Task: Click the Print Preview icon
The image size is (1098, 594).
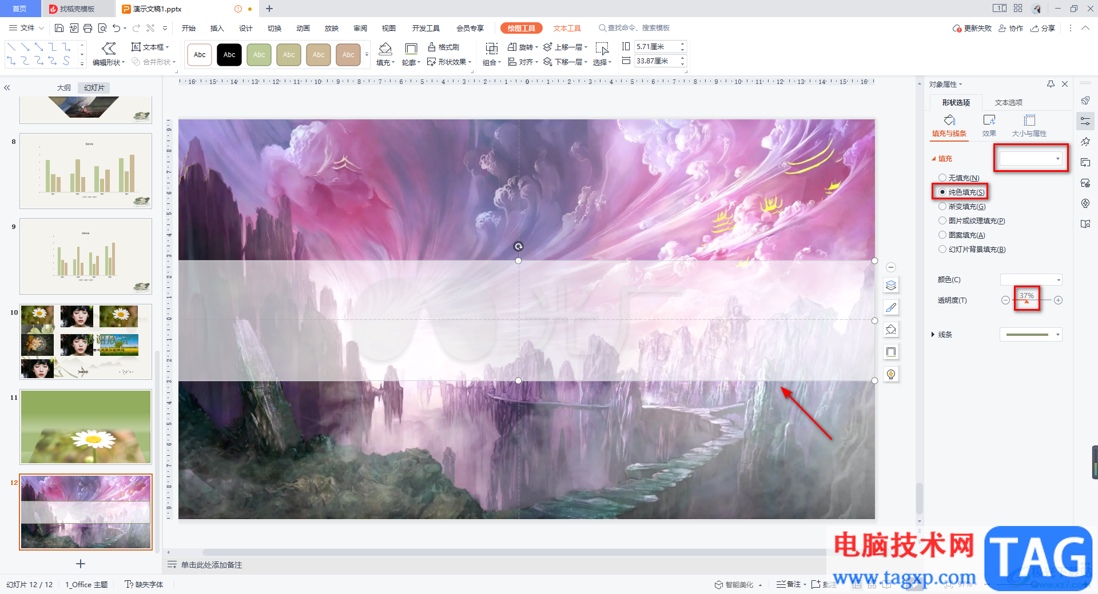Action: tap(102, 28)
